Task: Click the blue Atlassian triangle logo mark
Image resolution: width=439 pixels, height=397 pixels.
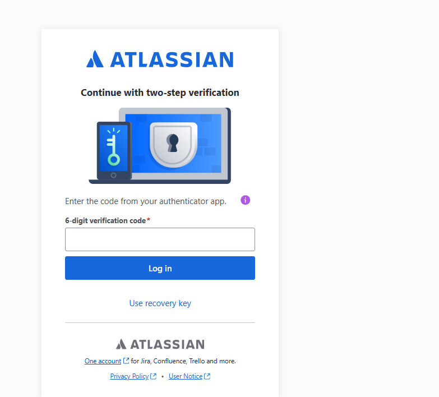Action: [95, 59]
